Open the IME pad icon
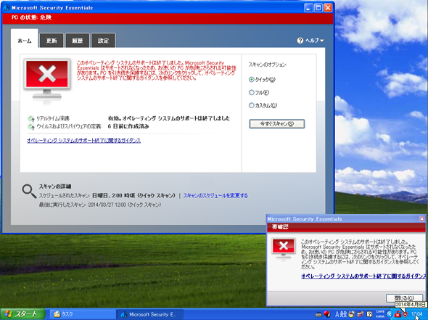The image size is (428, 320). pos(352,314)
